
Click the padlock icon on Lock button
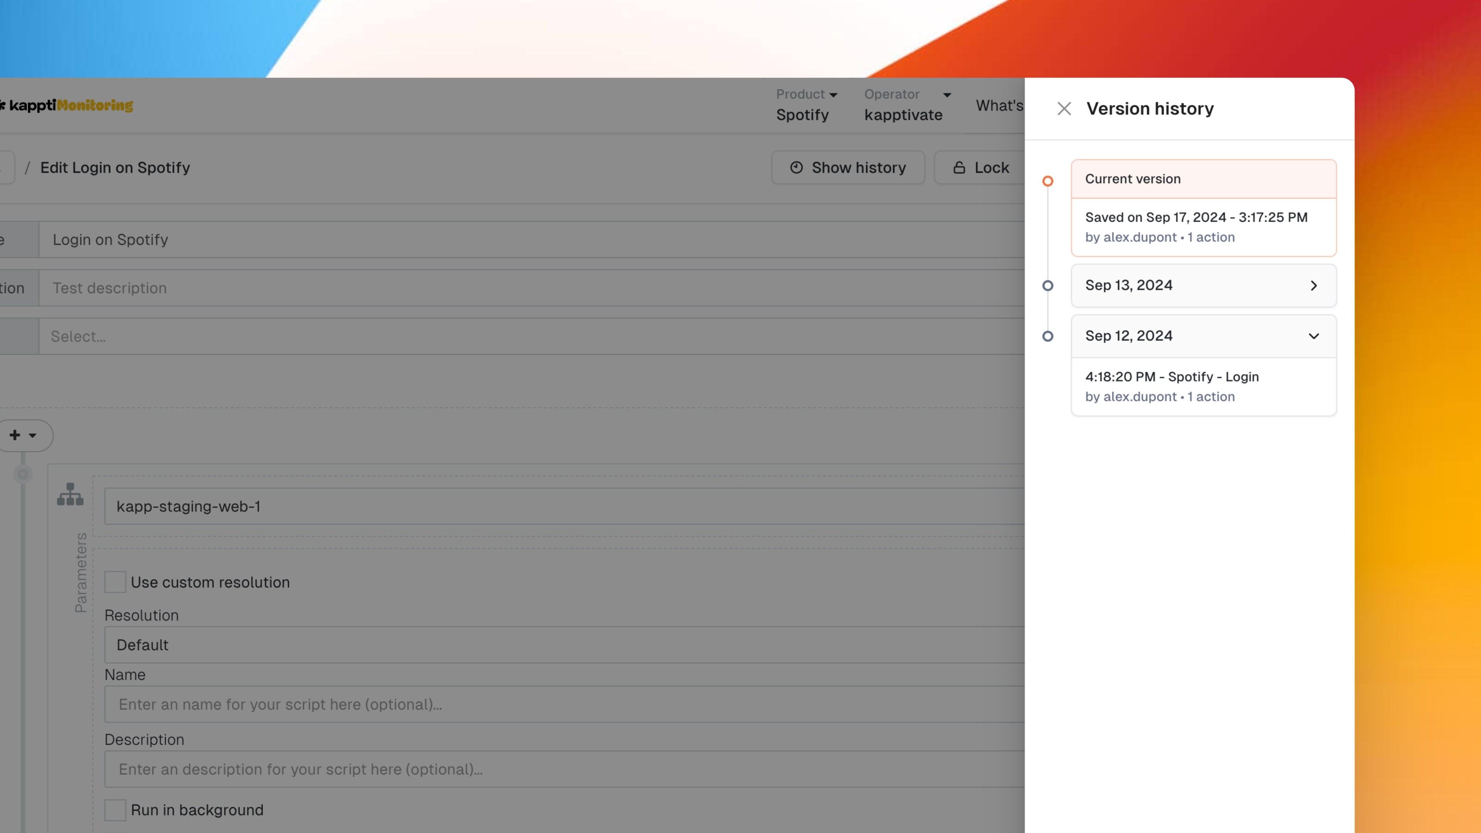pos(959,167)
